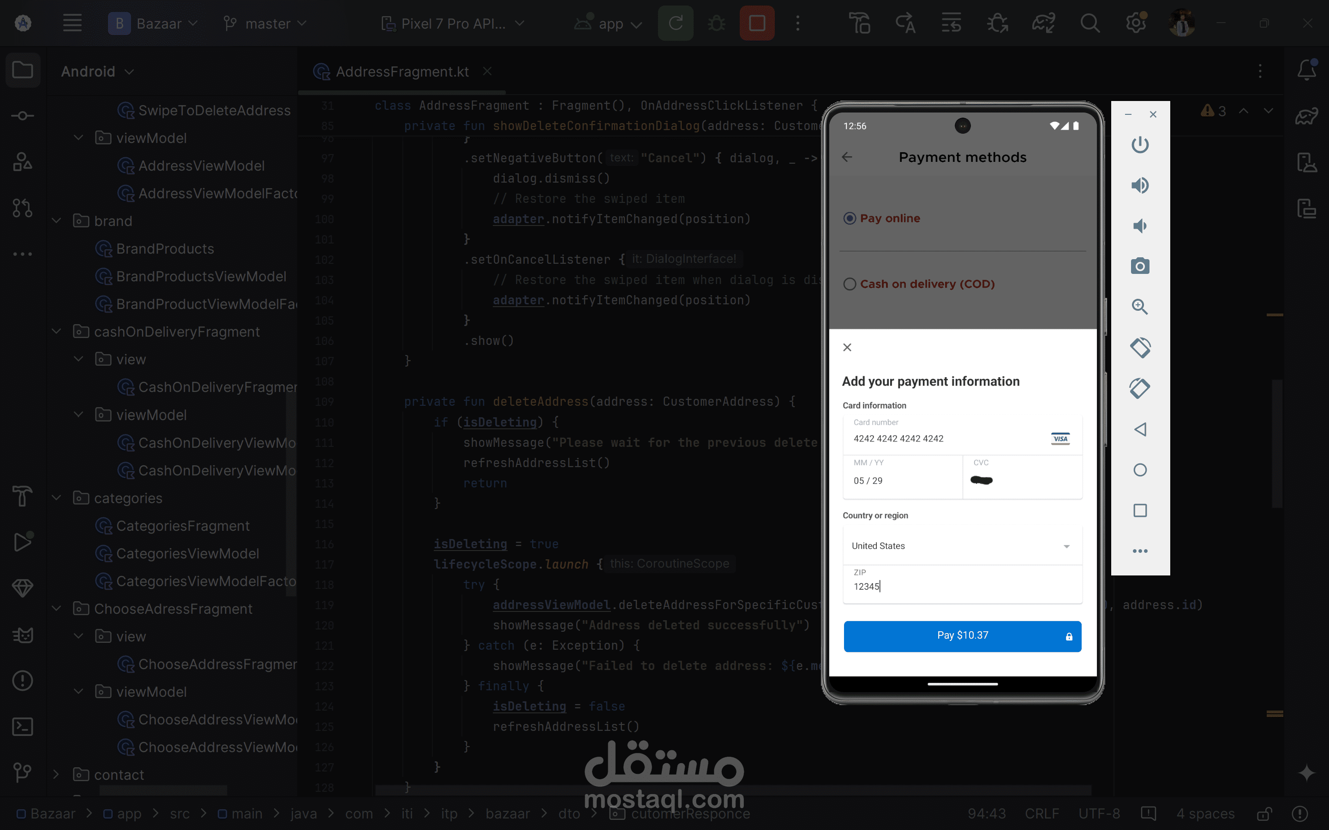
Task: Open the main hamburger menu
Action: (72, 24)
